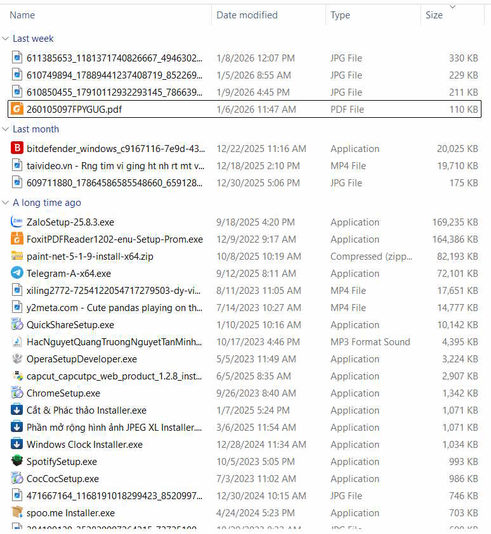Select Telegram-A-x64.exe file name
Viewport: 491px width, 534px height.
tap(69, 274)
